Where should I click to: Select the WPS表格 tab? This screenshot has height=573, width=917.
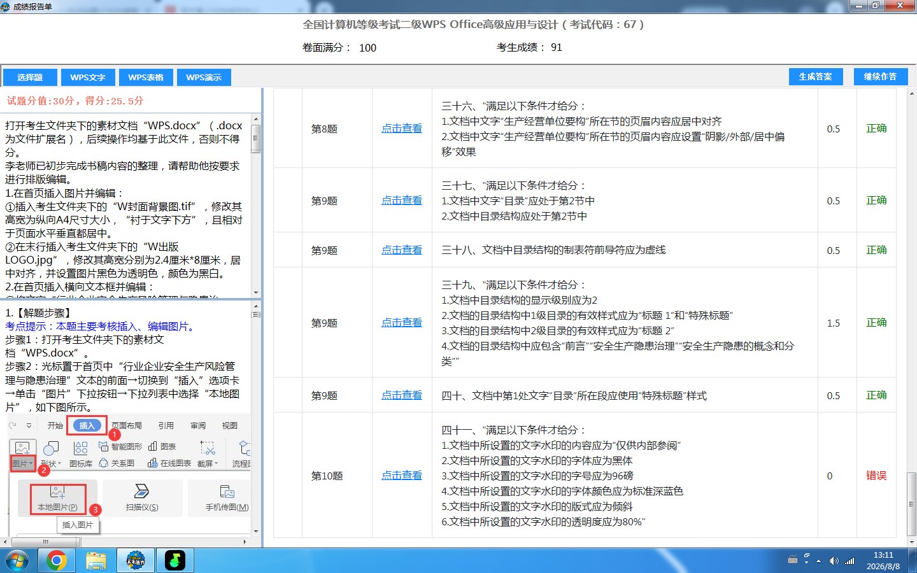coord(146,77)
